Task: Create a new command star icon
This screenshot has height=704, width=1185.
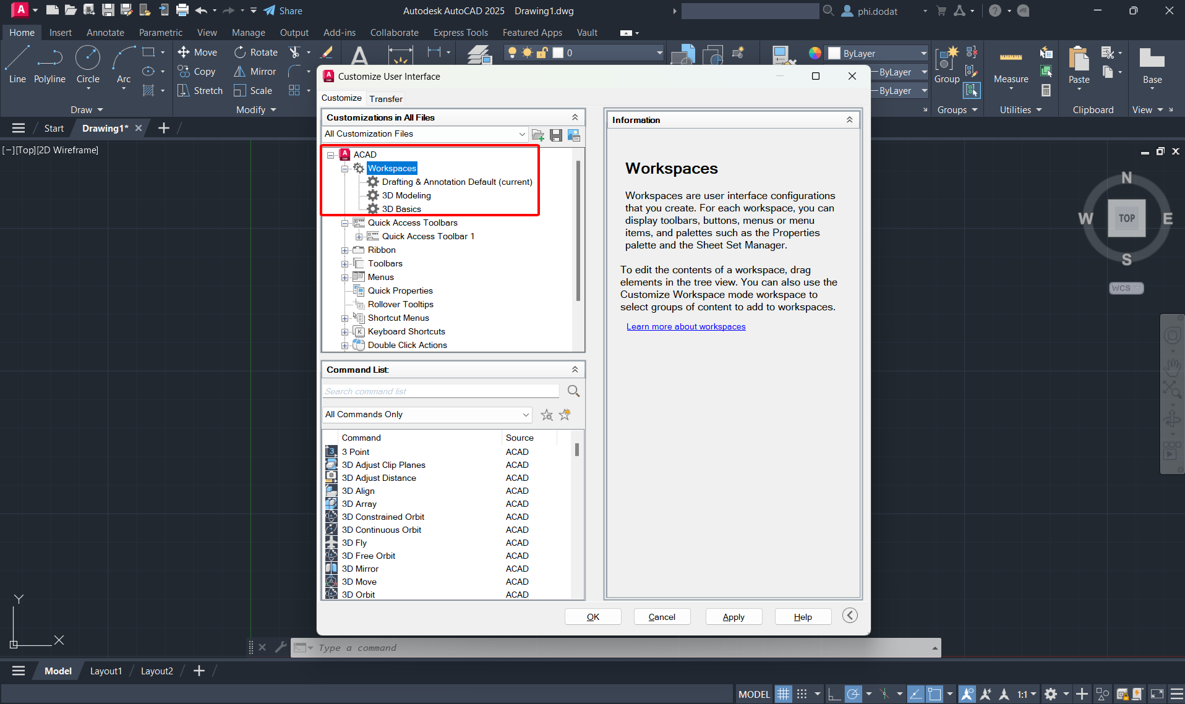Action: (x=565, y=415)
